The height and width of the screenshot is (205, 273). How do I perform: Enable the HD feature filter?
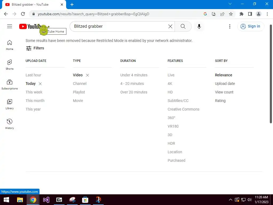170,92
